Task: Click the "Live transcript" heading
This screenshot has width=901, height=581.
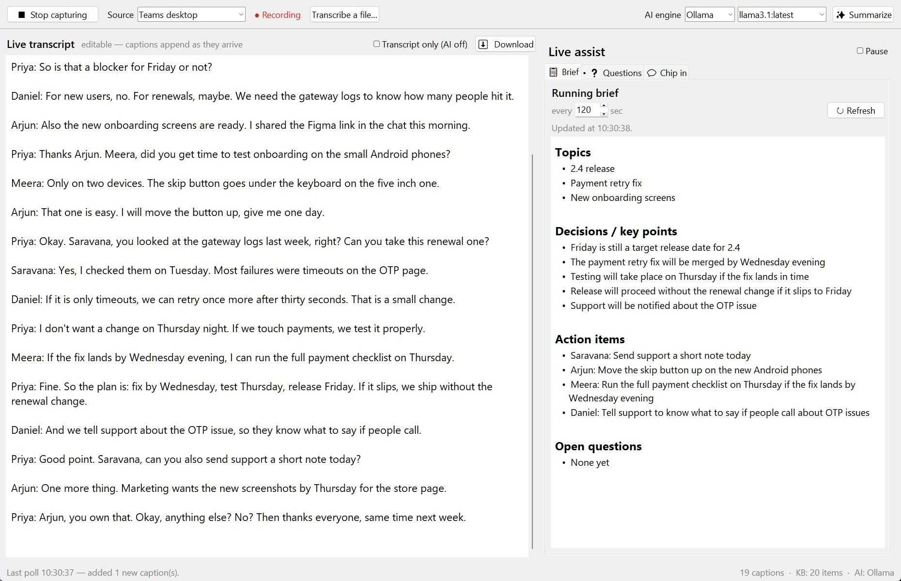Action: click(41, 45)
